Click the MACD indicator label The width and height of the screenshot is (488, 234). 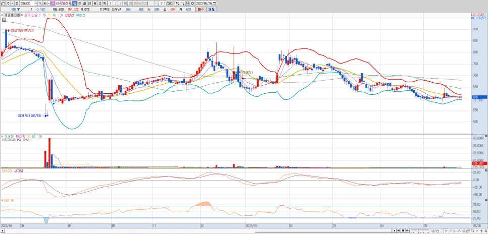coord(7,171)
